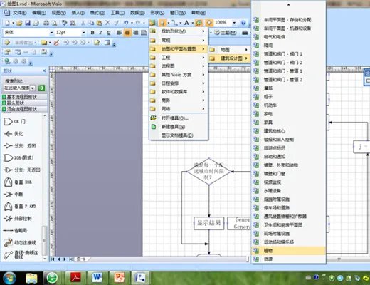Click the Help question-mark icon
This screenshot has width=370, height=285.
point(243,23)
